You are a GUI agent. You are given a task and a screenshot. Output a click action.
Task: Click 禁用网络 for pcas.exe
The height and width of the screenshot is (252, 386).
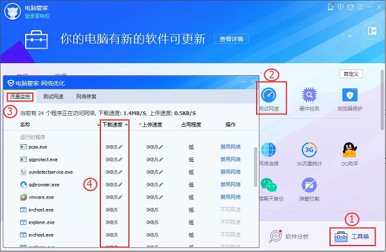230,147
